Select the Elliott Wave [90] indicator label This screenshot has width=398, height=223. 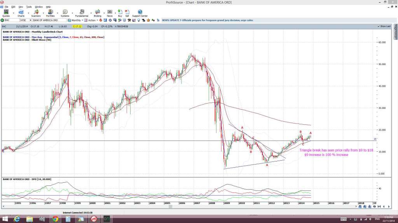coord(27,40)
